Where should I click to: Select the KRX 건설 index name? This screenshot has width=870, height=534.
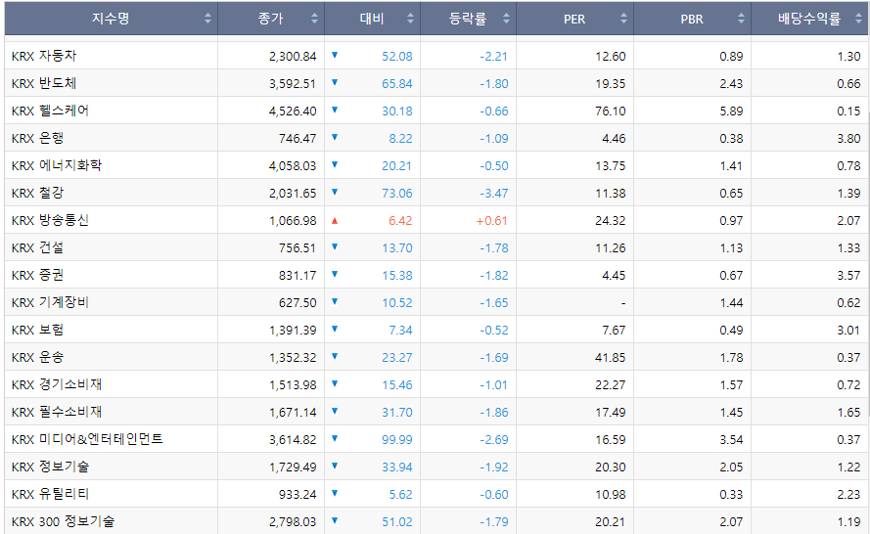38,247
